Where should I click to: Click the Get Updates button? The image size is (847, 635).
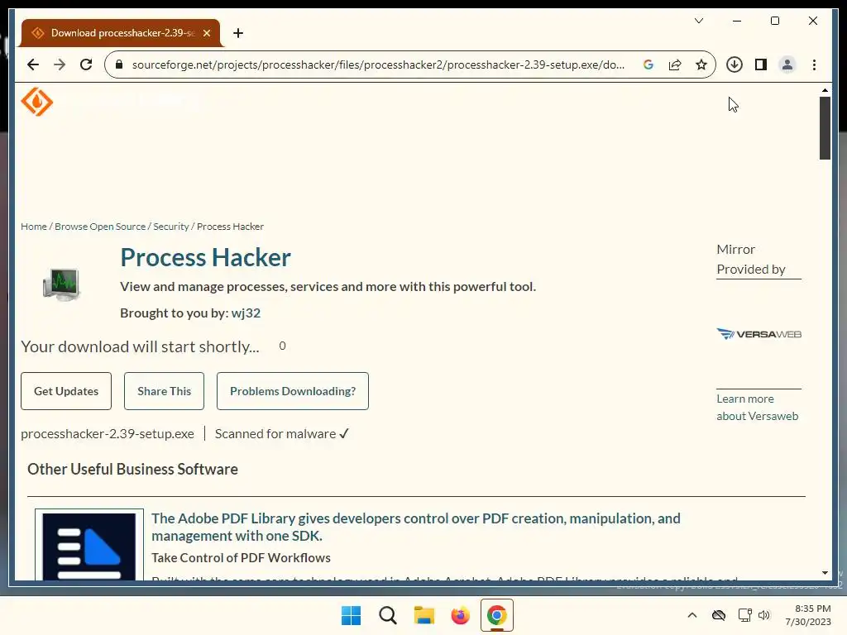click(x=66, y=391)
